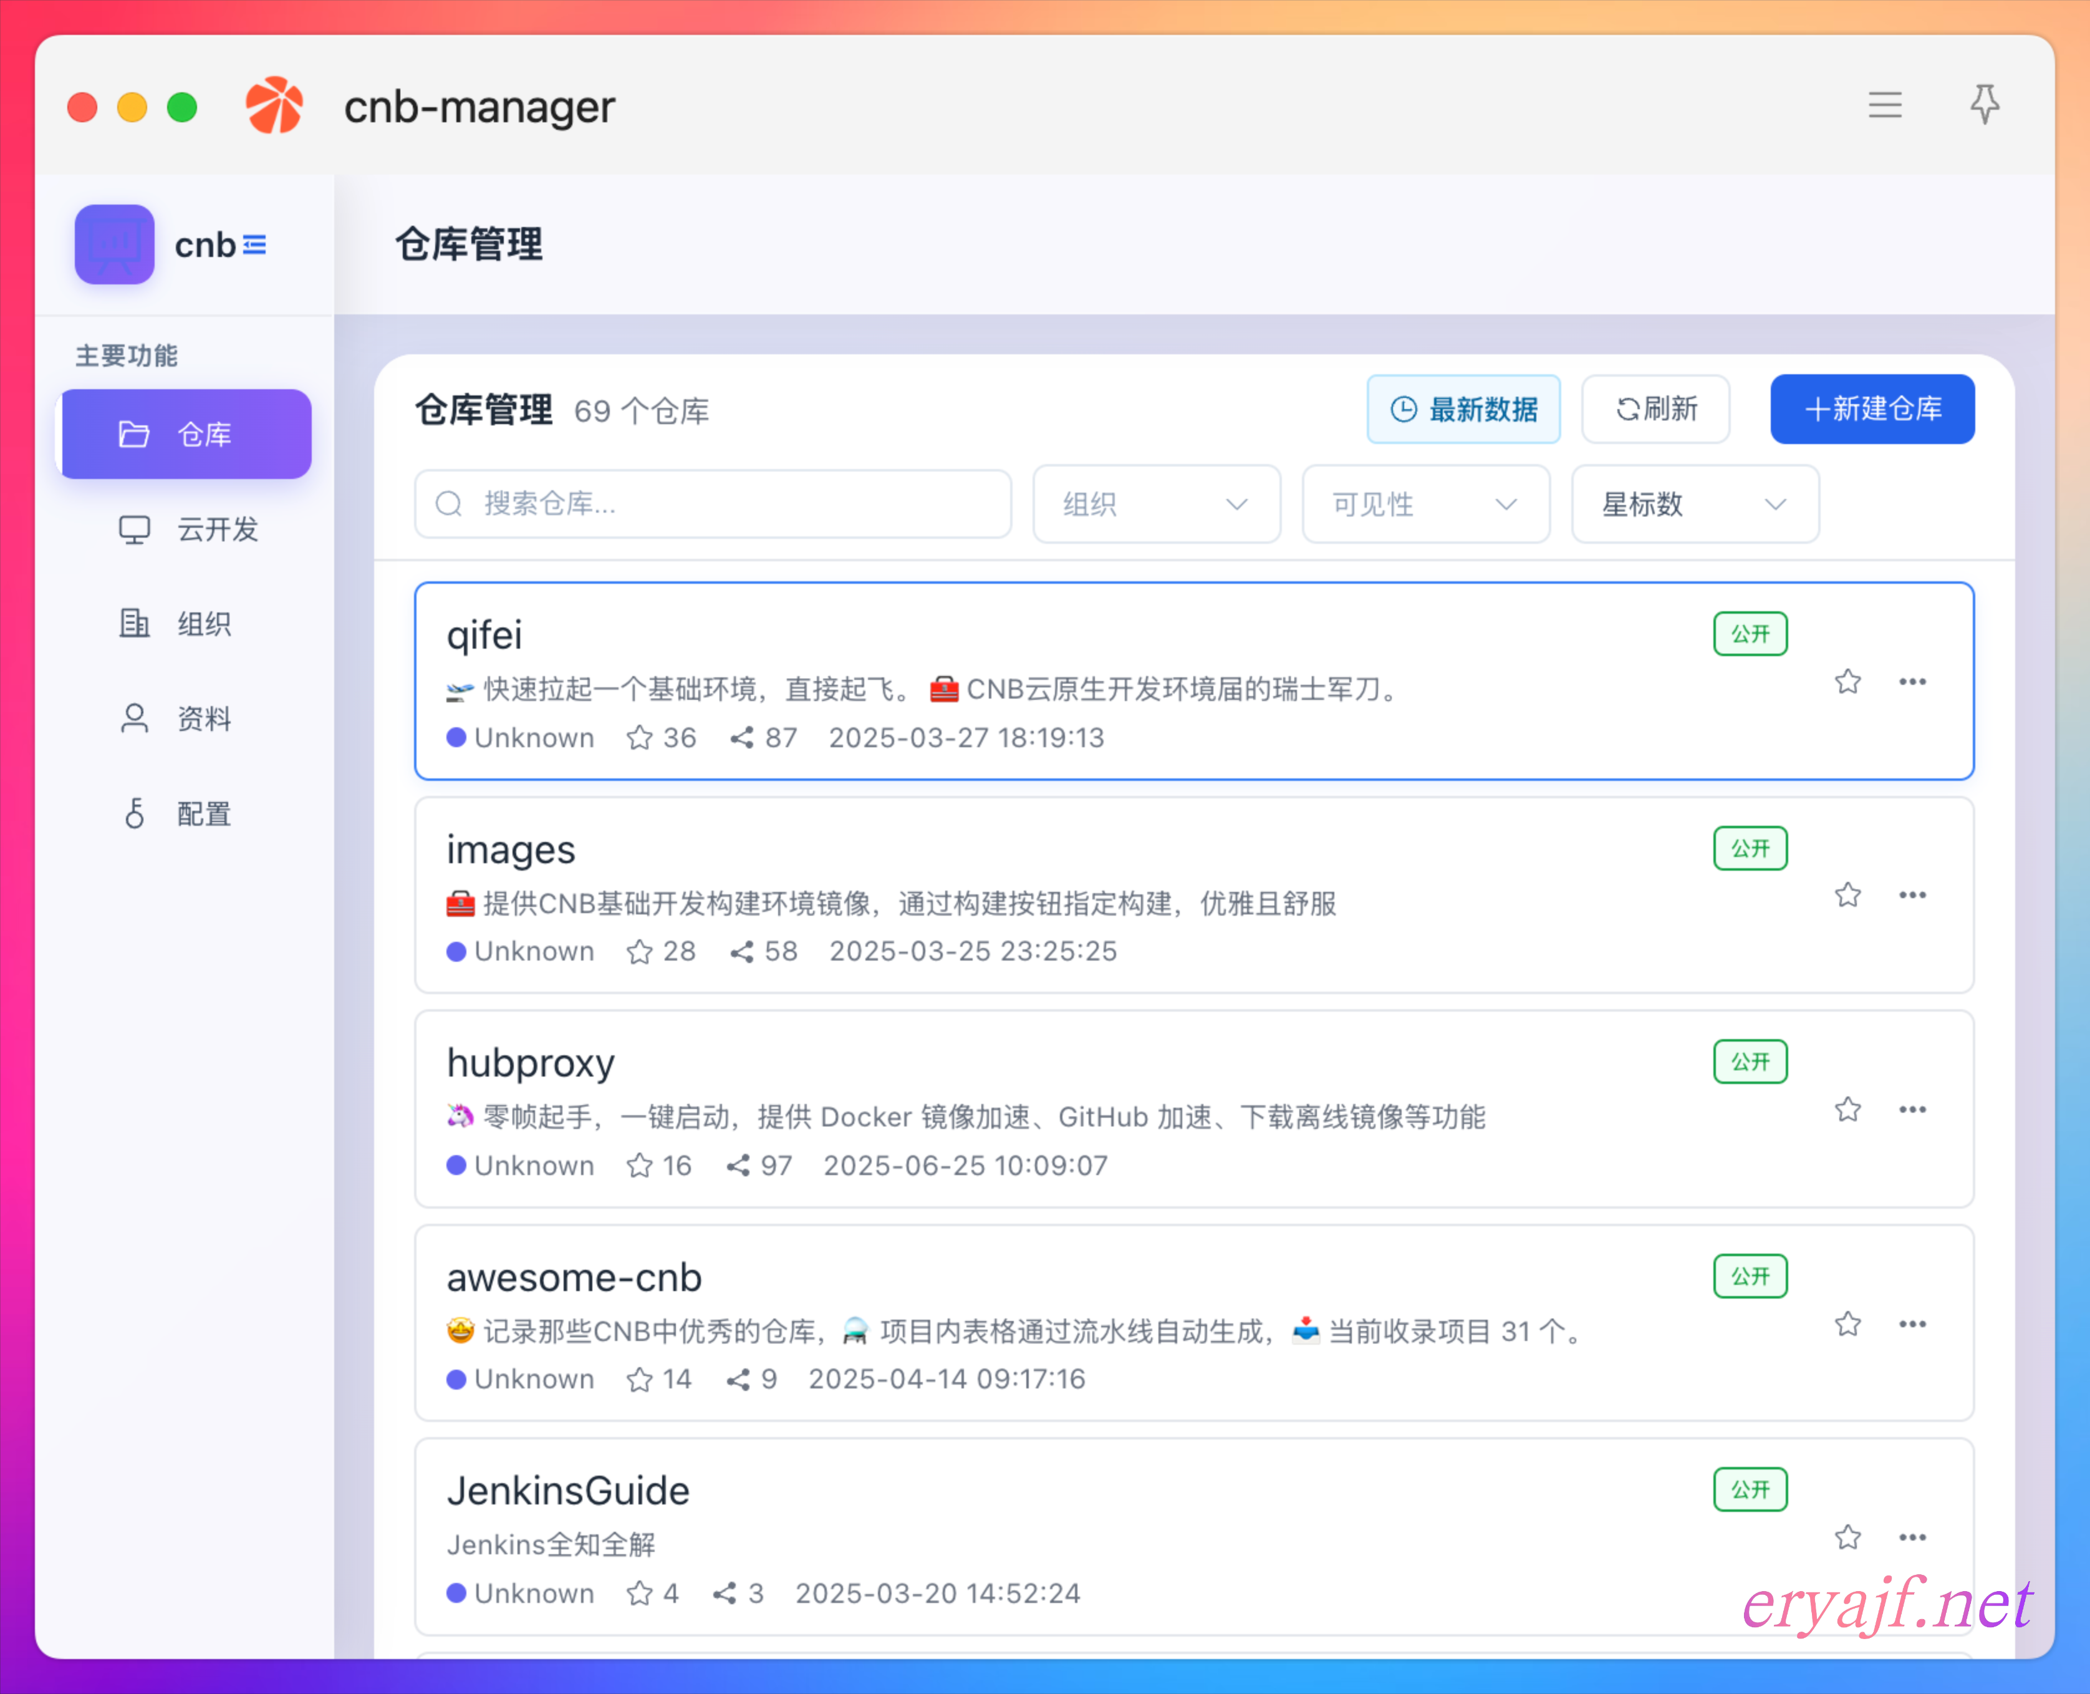This screenshot has height=1694, width=2090.
Task: Click the 公开 badge on hubproxy
Action: [1750, 1063]
